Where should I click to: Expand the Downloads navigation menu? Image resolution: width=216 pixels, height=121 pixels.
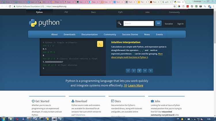(x=69, y=34)
